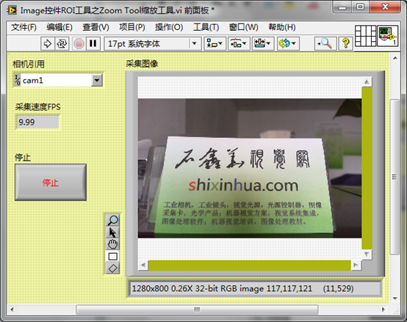Click image display scroll right arrow
Image resolution: width=407 pixels, height=322 pixels.
point(356,265)
